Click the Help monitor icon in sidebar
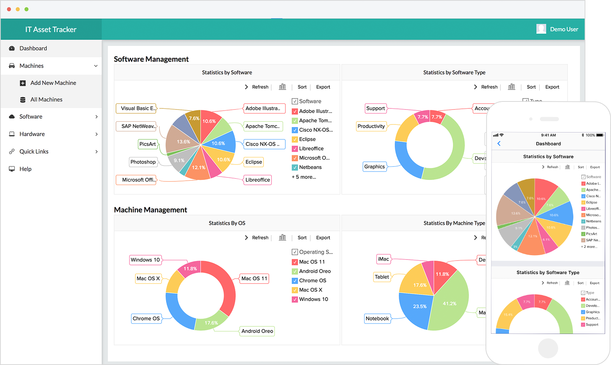Screen dimensions: 611x365 [x=12, y=169]
